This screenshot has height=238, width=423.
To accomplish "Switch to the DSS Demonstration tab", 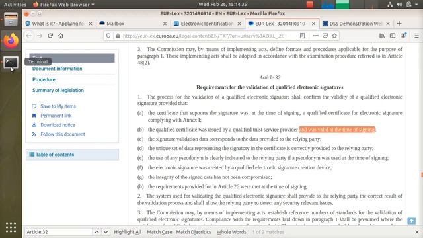I will tap(356, 24).
